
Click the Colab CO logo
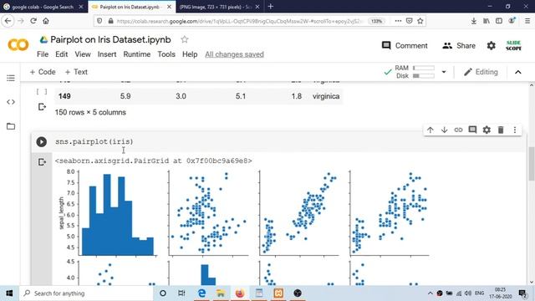tap(18, 45)
